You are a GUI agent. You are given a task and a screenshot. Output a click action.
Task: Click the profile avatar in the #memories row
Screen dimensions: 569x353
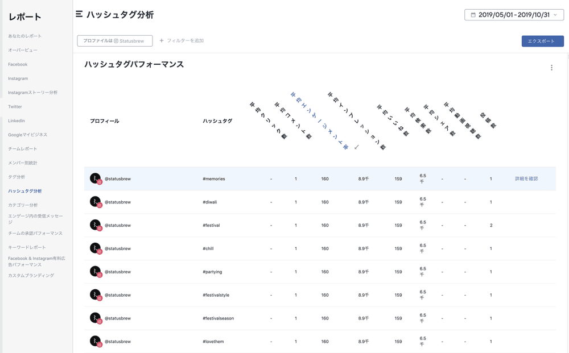pos(96,178)
